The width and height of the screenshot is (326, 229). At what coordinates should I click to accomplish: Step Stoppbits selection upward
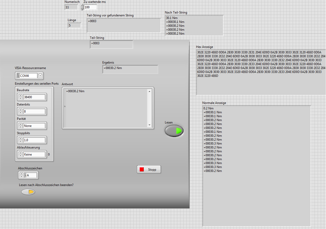(21, 139)
